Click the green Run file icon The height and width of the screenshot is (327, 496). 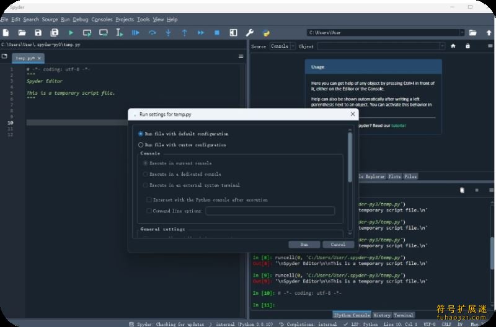[71, 33]
